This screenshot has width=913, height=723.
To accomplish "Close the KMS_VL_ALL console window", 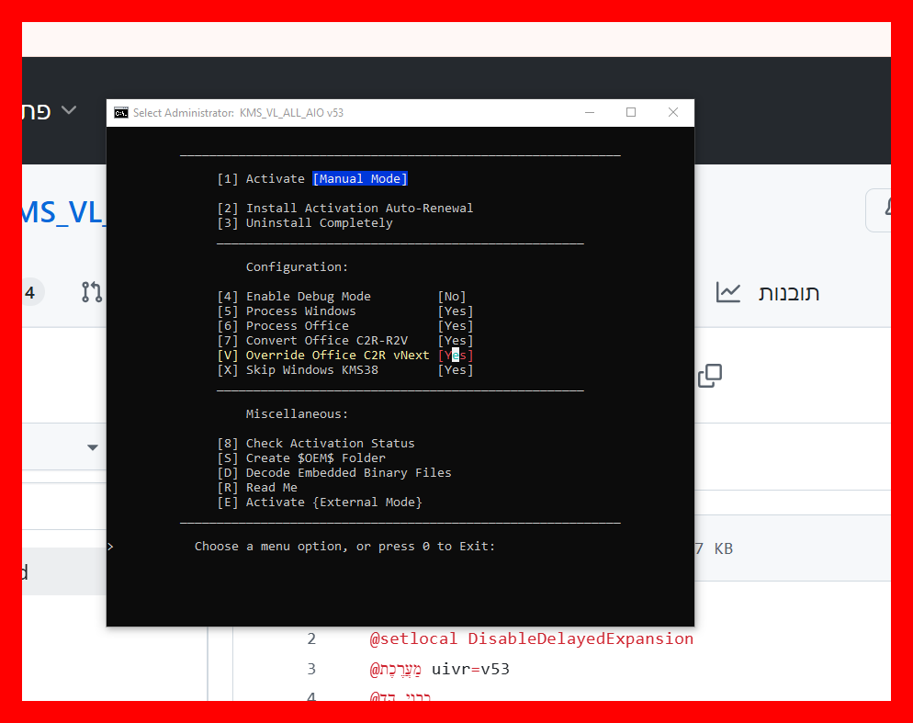I will coord(673,112).
